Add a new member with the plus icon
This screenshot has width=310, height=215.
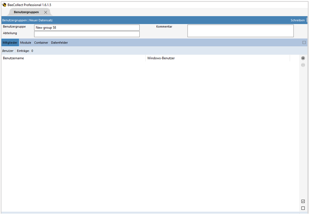coord(303,58)
